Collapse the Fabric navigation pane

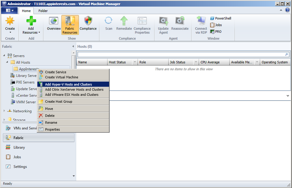pos(73,47)
